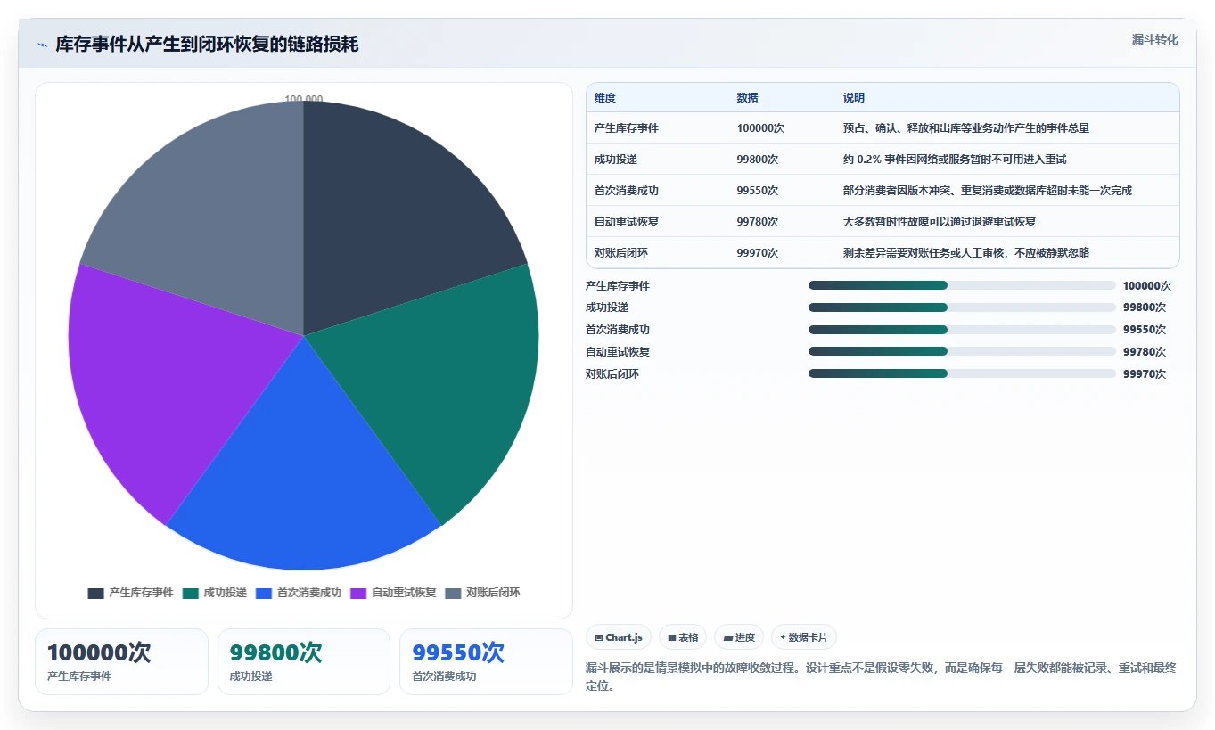Click the 漏斗转化 tag in the header

[x=1155, y=39]
